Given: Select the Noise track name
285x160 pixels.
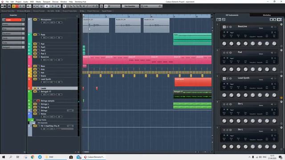Looking at the screenshot, I should click(x=43, y=114).
